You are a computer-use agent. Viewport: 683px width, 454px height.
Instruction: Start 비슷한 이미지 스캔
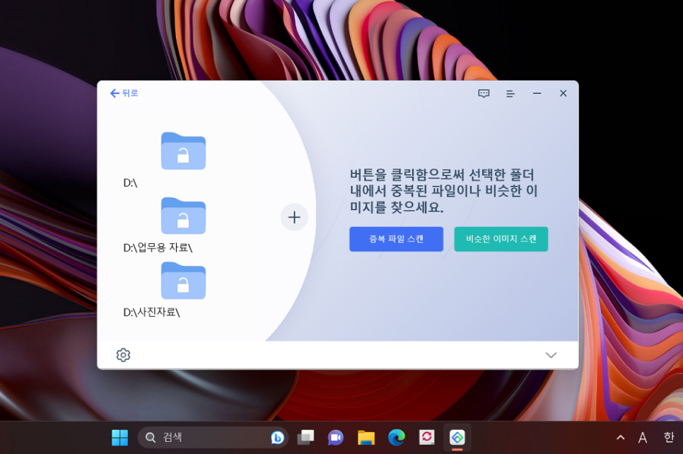coord(501,239)
